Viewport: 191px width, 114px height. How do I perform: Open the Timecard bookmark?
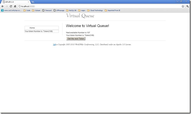click(47, 10)
